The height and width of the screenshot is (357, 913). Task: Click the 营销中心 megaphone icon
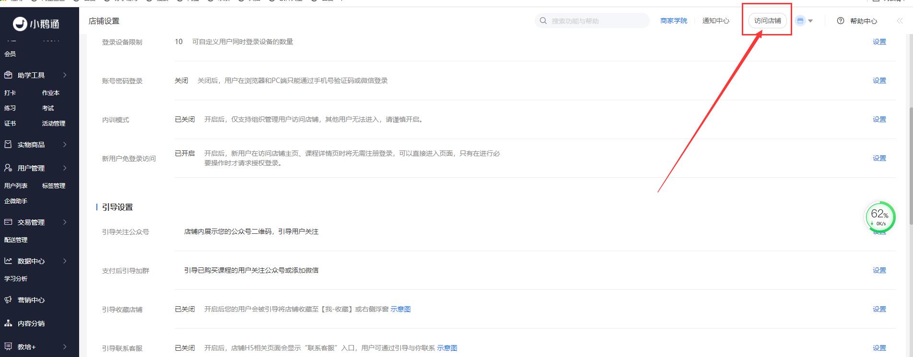click(x=8, y=300)
